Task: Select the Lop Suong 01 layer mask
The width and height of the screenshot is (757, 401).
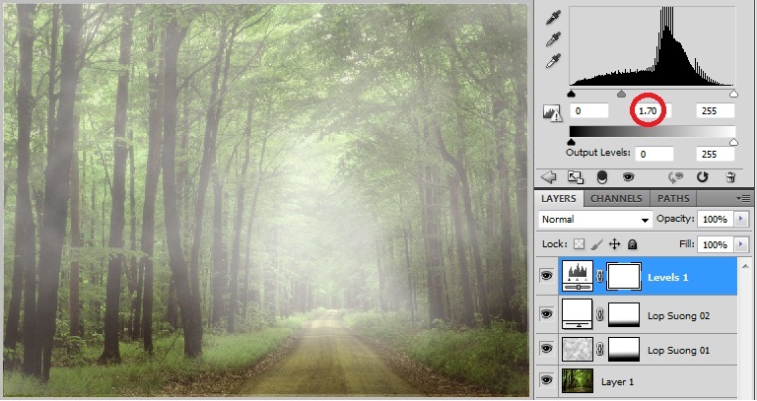Action: pos(624,350)
